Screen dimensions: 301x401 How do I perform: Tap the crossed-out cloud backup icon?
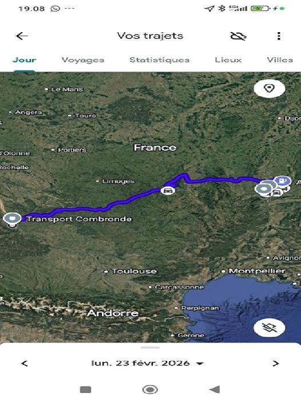point(238,36)
